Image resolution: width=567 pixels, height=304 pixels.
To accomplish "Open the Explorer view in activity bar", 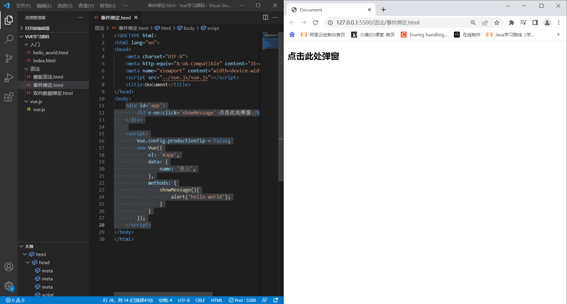I will pos(9,20).
